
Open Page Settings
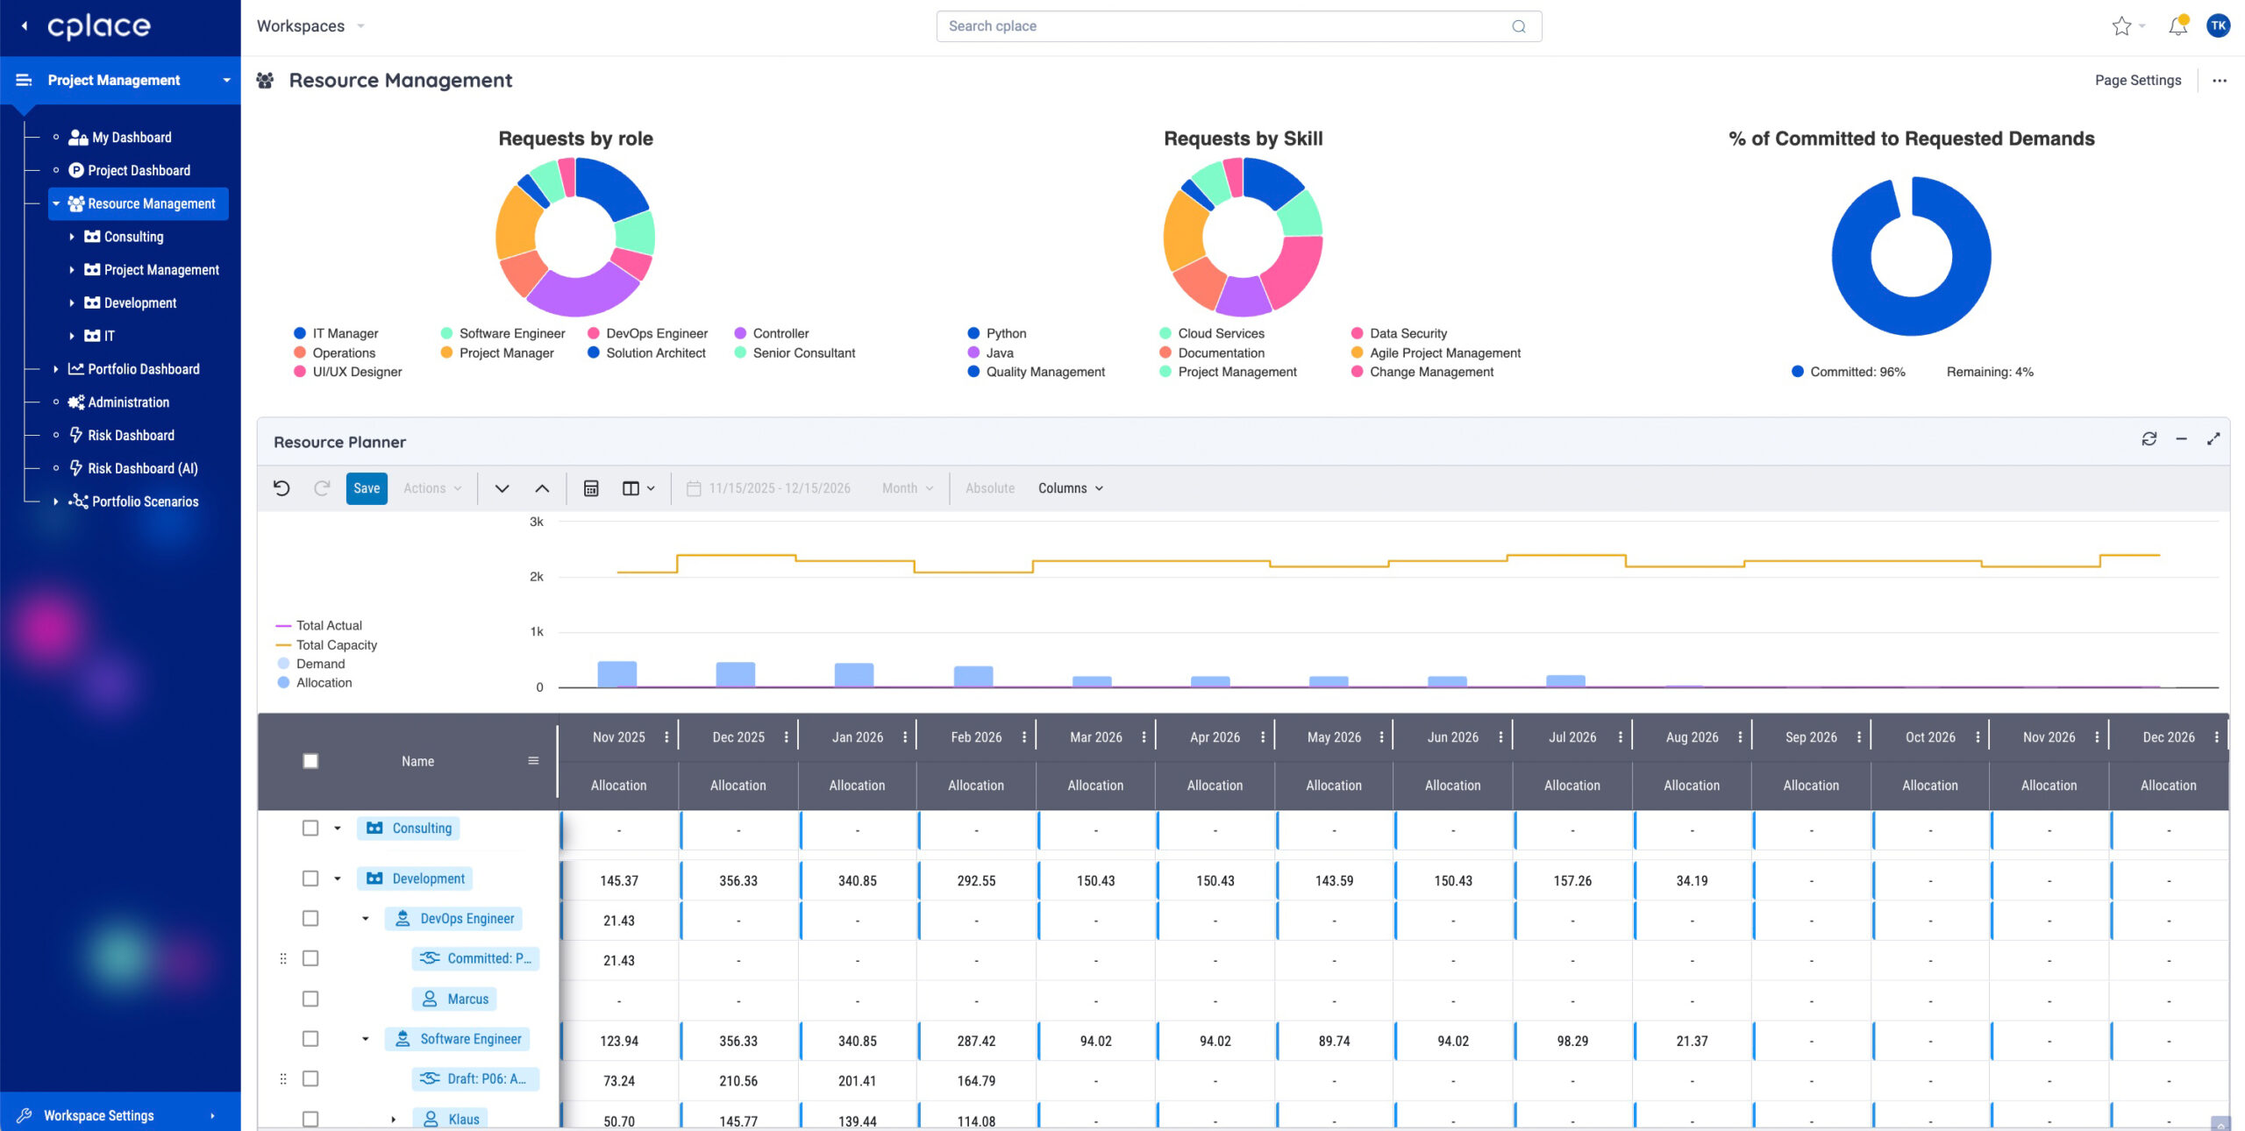click(2138, 81)
